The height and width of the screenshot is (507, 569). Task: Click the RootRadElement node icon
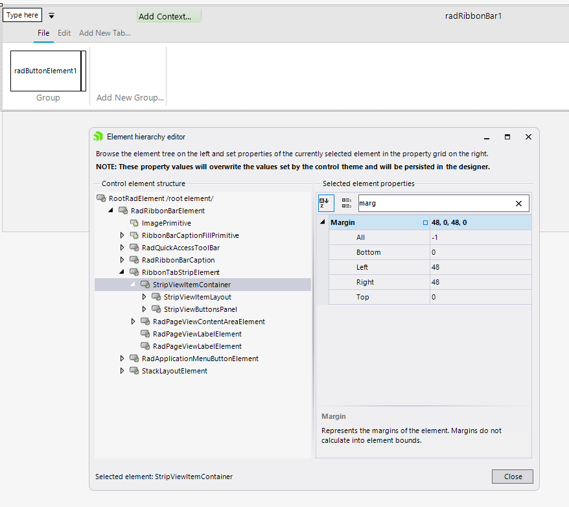pos(101,198)
